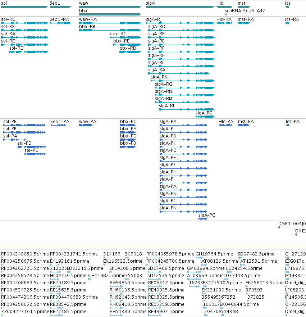
Task: Click the slgA-PM protein label
Action: [x=168, y=122]
